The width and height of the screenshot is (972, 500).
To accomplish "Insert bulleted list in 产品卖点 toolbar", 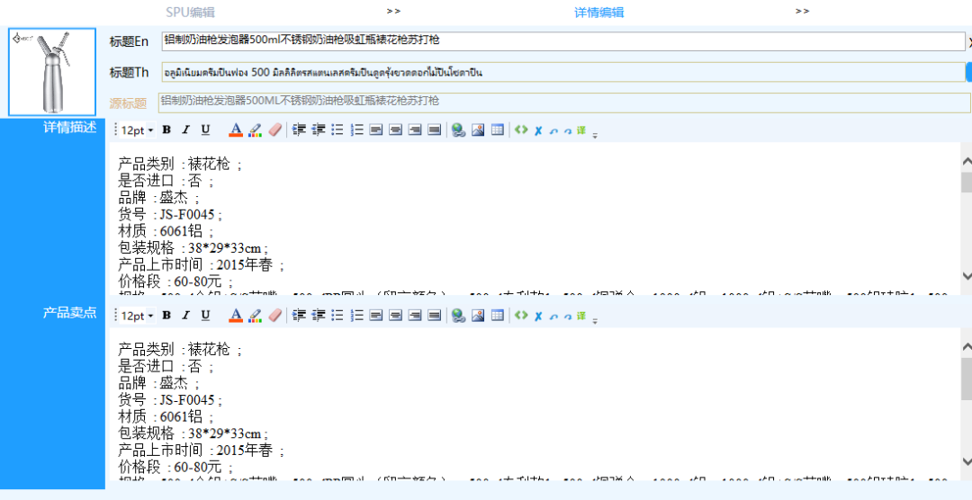I will pyautogui.click(x=337, y=316).
